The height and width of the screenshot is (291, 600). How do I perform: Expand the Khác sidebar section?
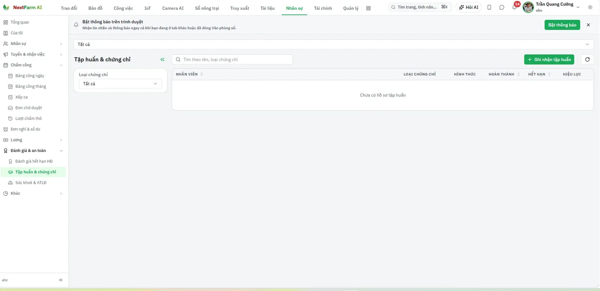tap(33, 193)
